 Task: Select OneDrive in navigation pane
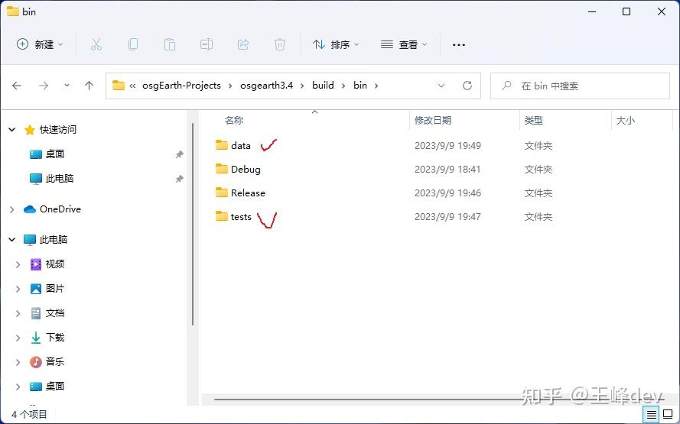[60, 209]
